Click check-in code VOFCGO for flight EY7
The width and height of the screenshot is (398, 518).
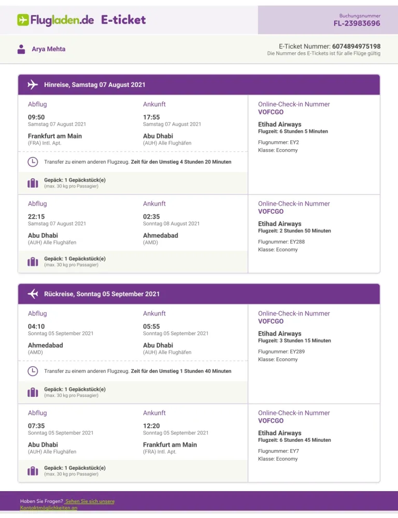click(x=271, y=421)
